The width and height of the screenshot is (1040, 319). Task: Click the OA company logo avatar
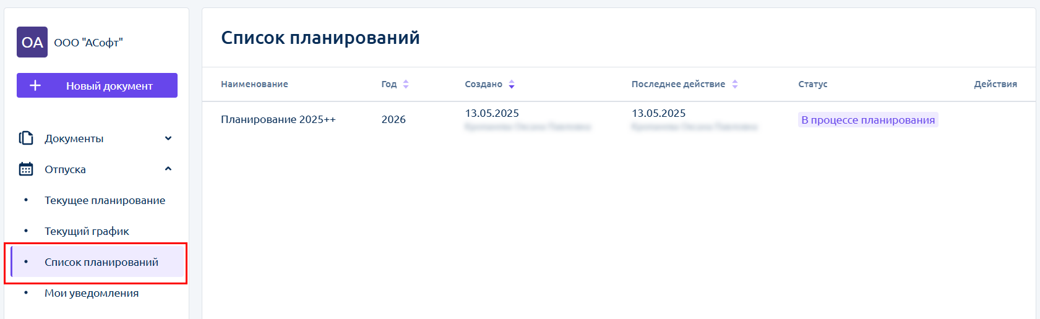tap(32, 42)
